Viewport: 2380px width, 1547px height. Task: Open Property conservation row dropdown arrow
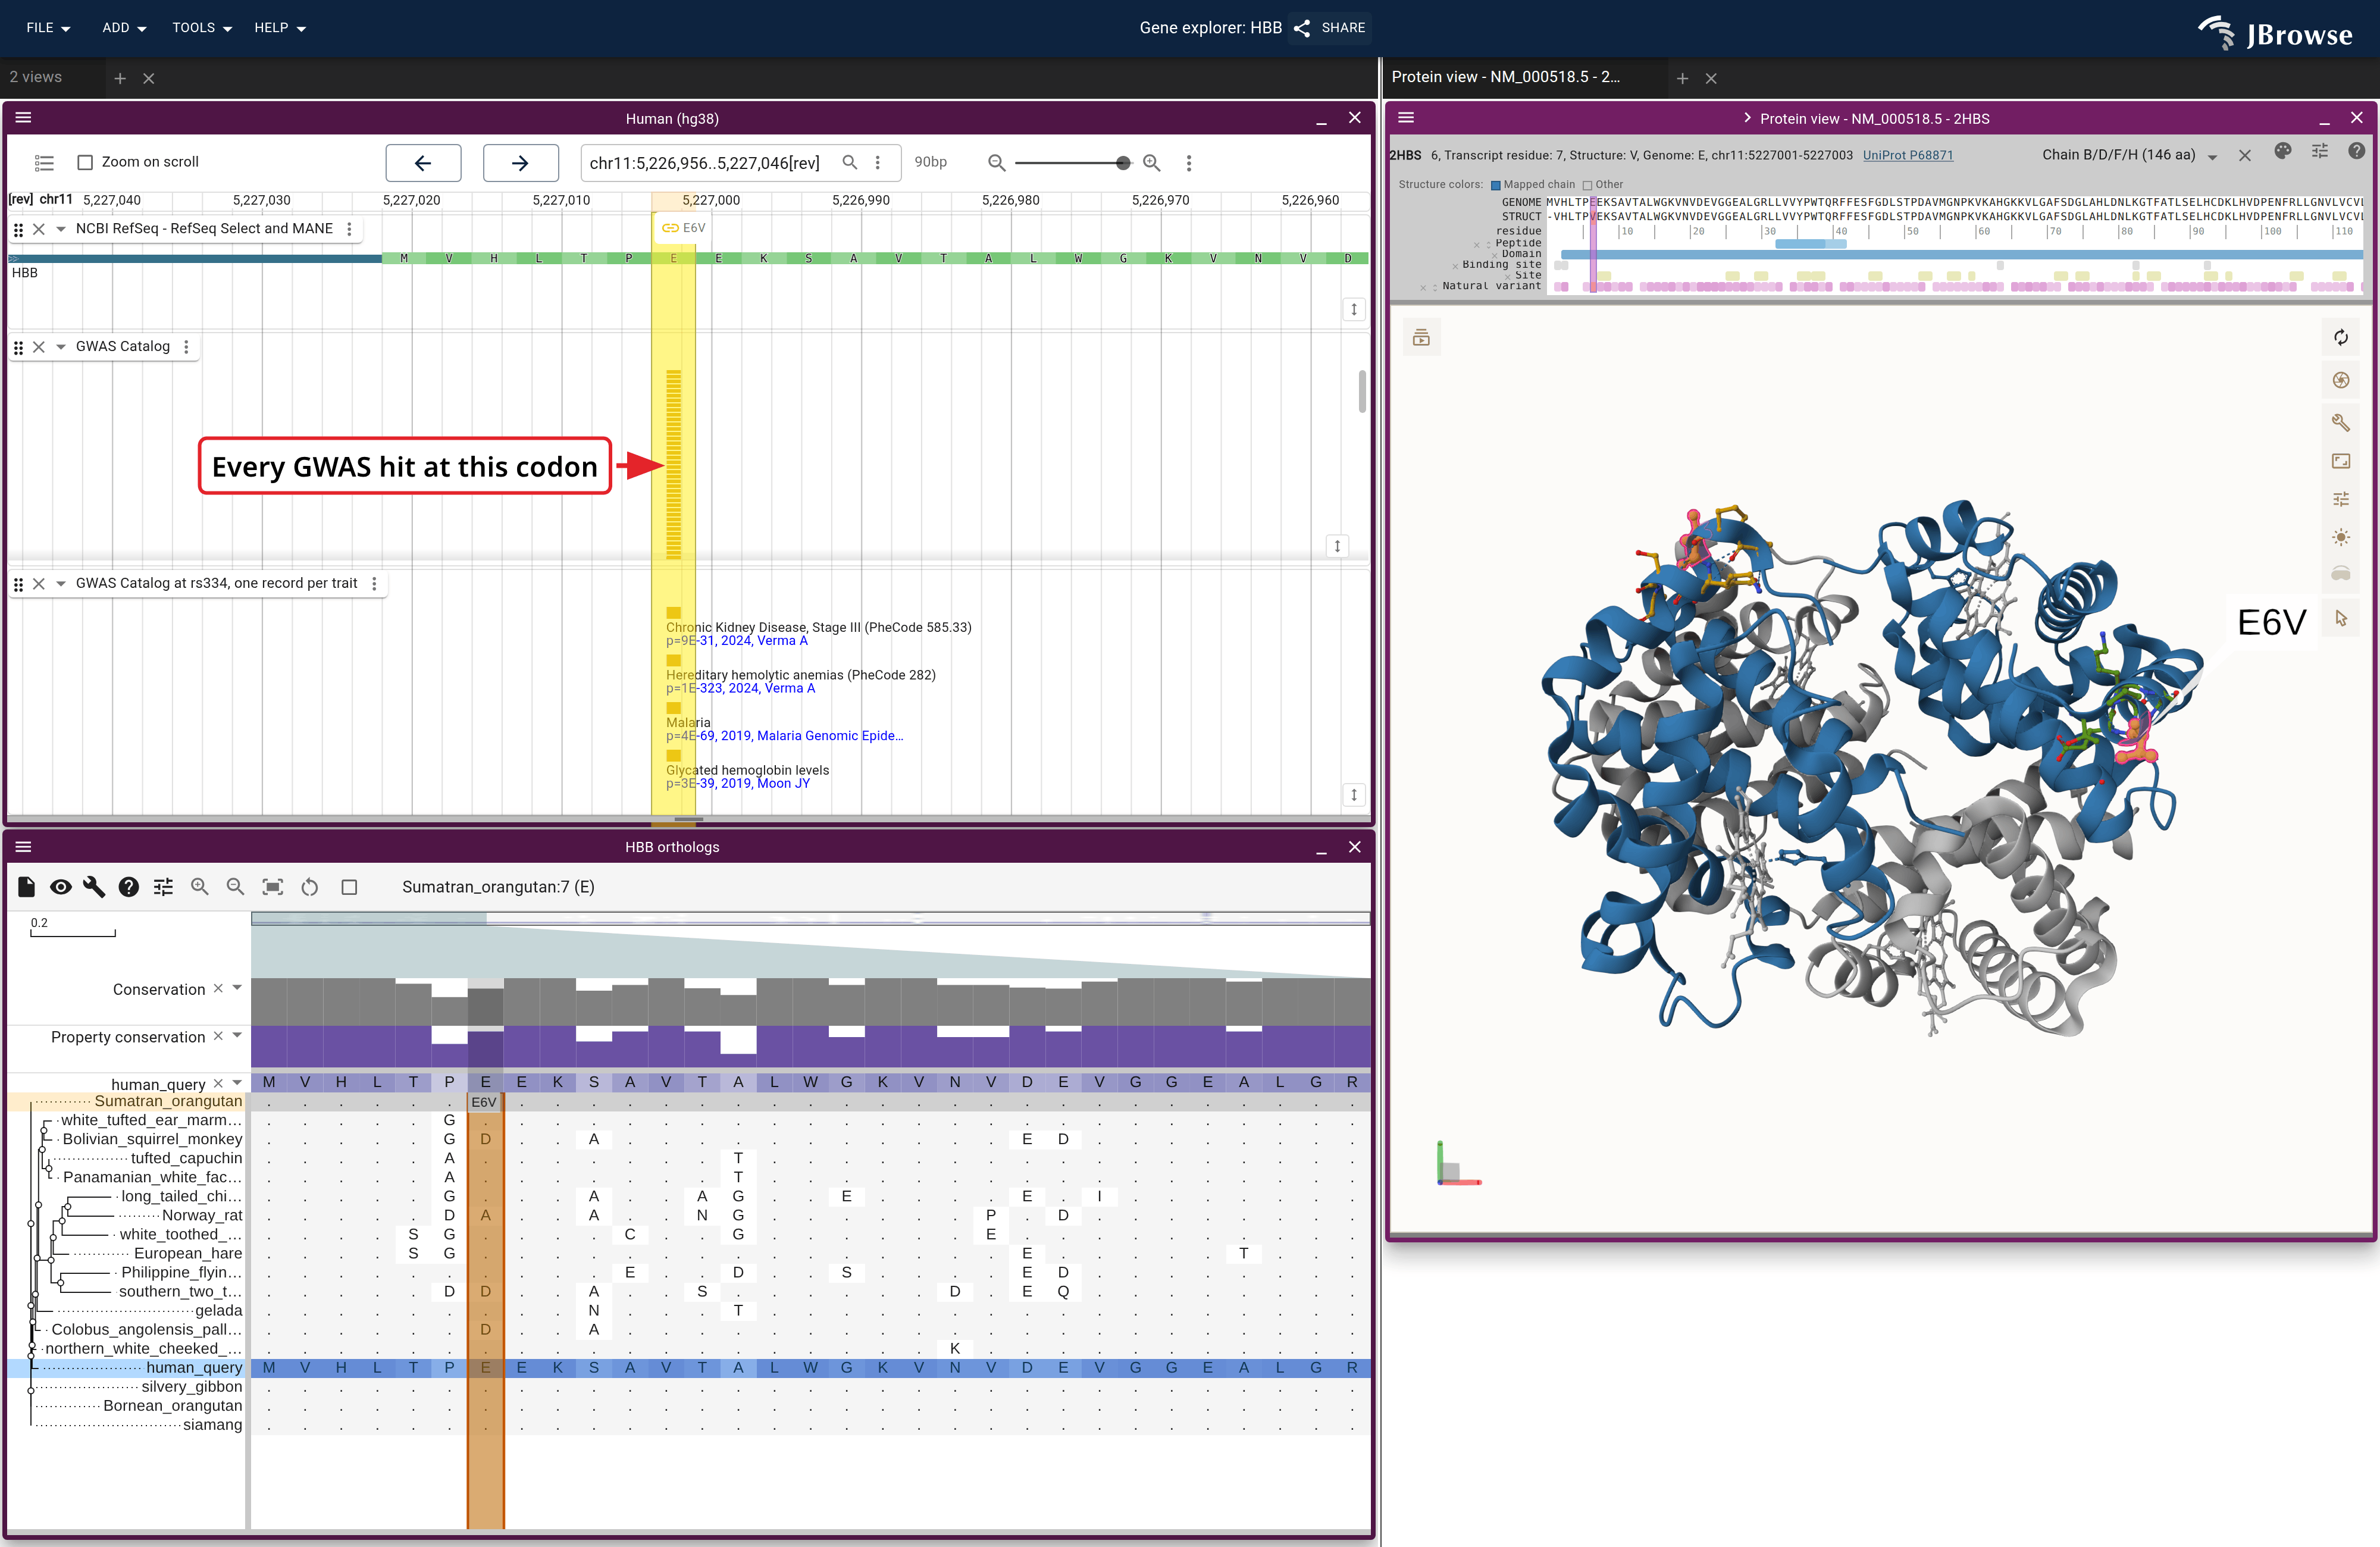click(x=237, y=1036)
